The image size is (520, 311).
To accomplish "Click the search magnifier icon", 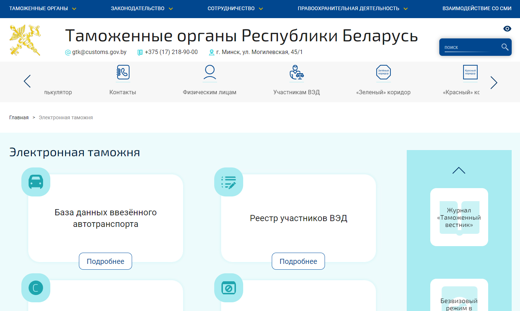I will coord(505,47).
